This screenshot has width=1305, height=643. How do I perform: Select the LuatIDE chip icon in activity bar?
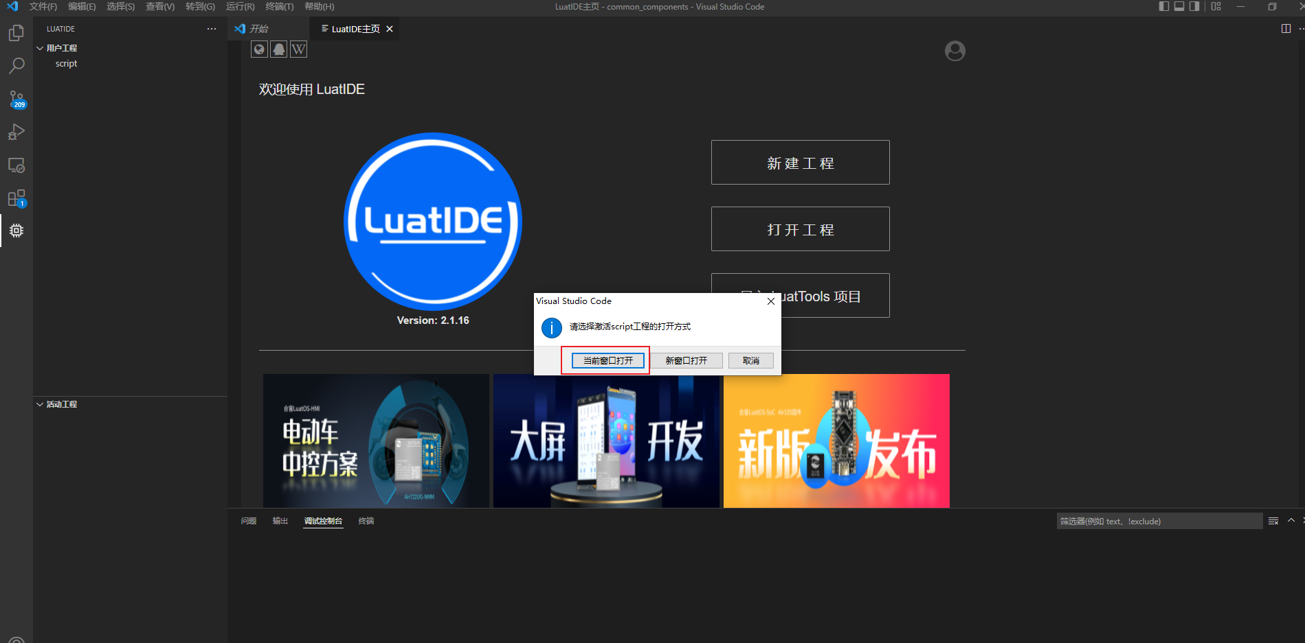click(x=16, y=231)
